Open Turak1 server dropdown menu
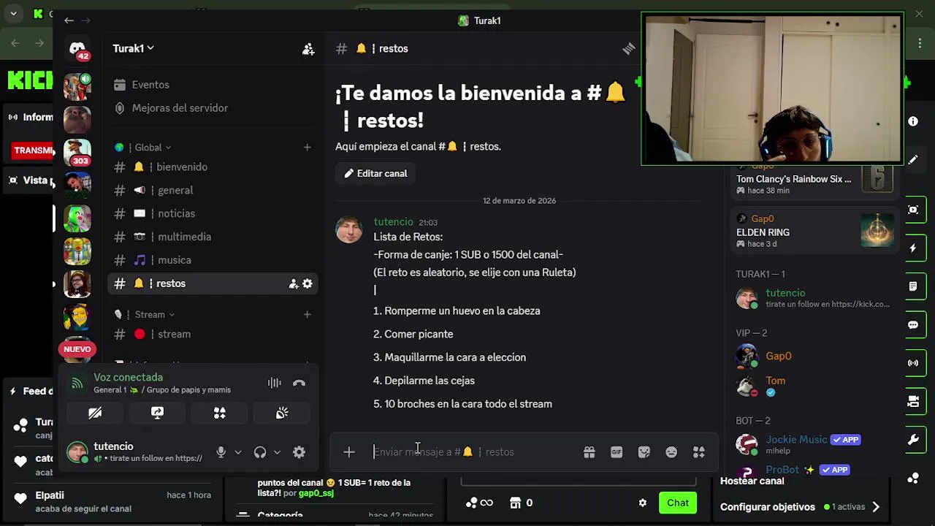935x526 pixels. (133, 48)
